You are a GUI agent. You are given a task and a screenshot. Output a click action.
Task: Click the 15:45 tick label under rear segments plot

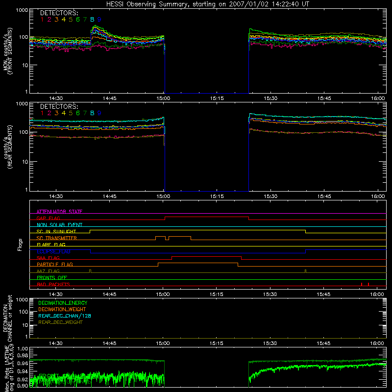coord(324,196)
